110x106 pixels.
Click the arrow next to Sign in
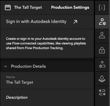75,22
